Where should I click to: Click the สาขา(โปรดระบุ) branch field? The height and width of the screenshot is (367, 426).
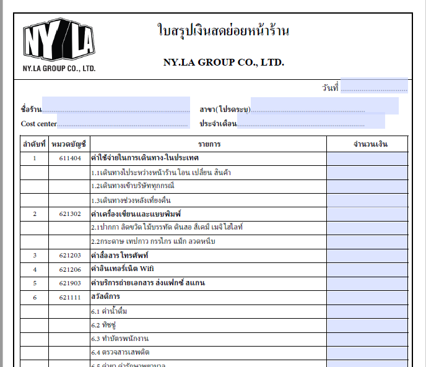[x=324, y=106]
